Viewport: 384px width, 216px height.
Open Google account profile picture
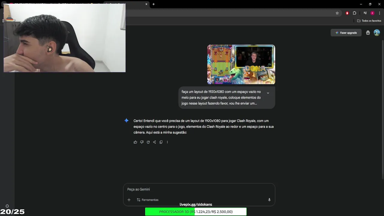(377, 33)
